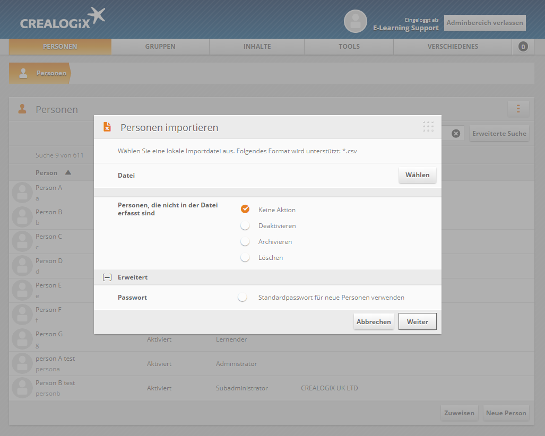Clear search with the X icon
Viewport: 545px width, 436px height.
455,133
